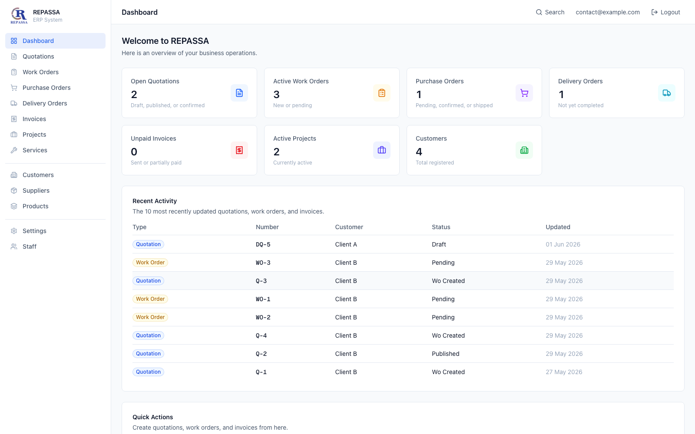Viewport: 695px width, 434px height.
Task: Click the Quotation badge in DQ-5 row
Action: pos(148,244)
